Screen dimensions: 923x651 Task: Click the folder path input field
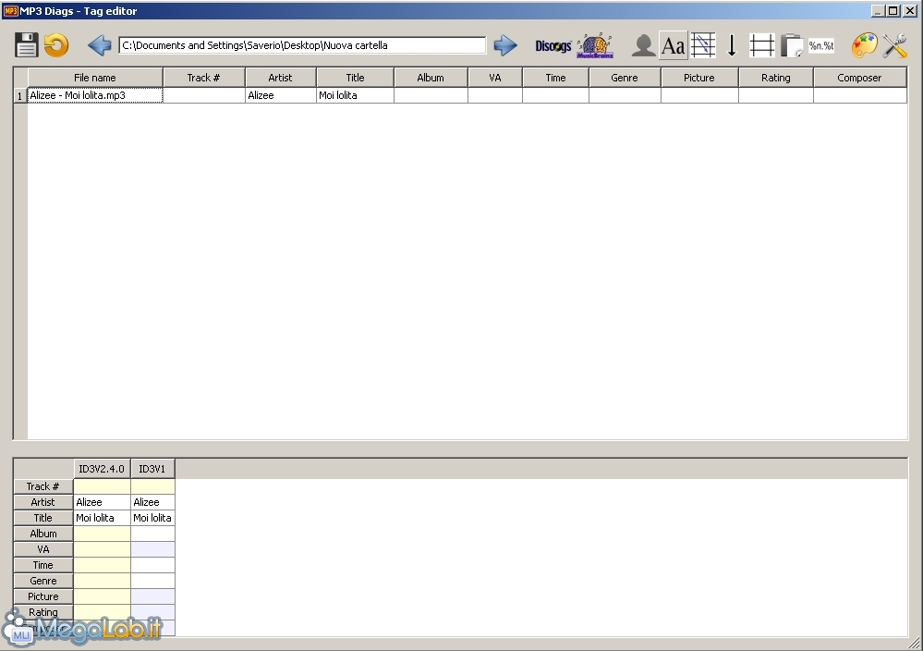[302, 45]
